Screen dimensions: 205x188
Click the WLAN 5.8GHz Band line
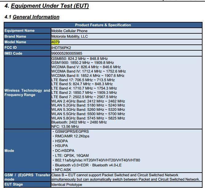(88, 118)
